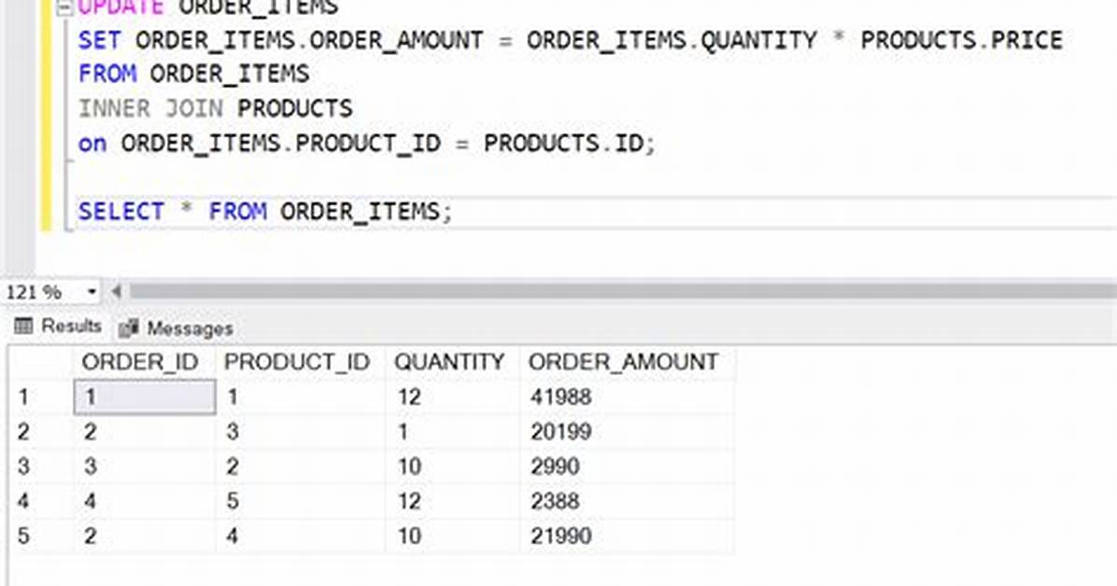Image resolution: width=1117 pixels, height=586 pixels.
Task: Click ORDER_ITEMS.QUANTITY in the SET line
Action: tap(672, 40)
